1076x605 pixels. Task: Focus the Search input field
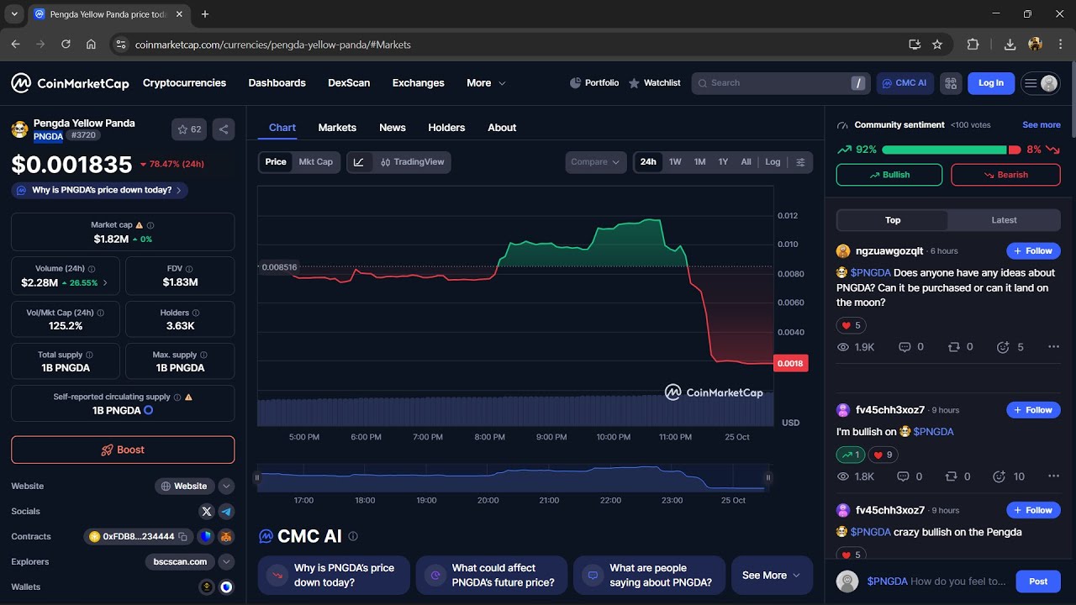[x=780, y=83]
